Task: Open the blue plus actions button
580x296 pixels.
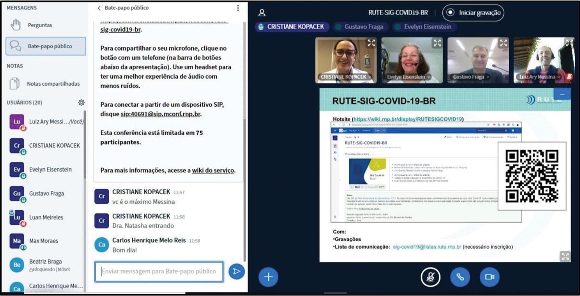Action: click(x=268, y=277)
